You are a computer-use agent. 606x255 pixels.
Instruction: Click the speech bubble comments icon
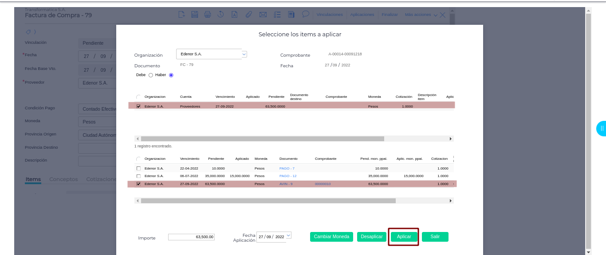tap(305, 14)
